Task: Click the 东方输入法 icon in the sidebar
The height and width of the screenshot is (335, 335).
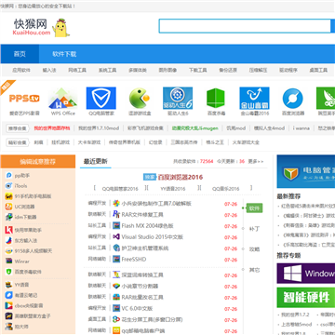Action: (9, 240)
